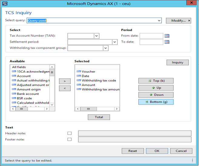Select Amount in the Selected list

(x=86, y=85)
